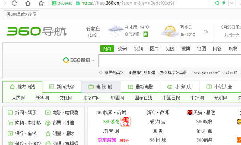Open 新华网 link
This screenshot has height=145, width=241.
42,98
